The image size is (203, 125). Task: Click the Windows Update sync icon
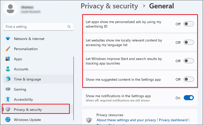point(8,119)
